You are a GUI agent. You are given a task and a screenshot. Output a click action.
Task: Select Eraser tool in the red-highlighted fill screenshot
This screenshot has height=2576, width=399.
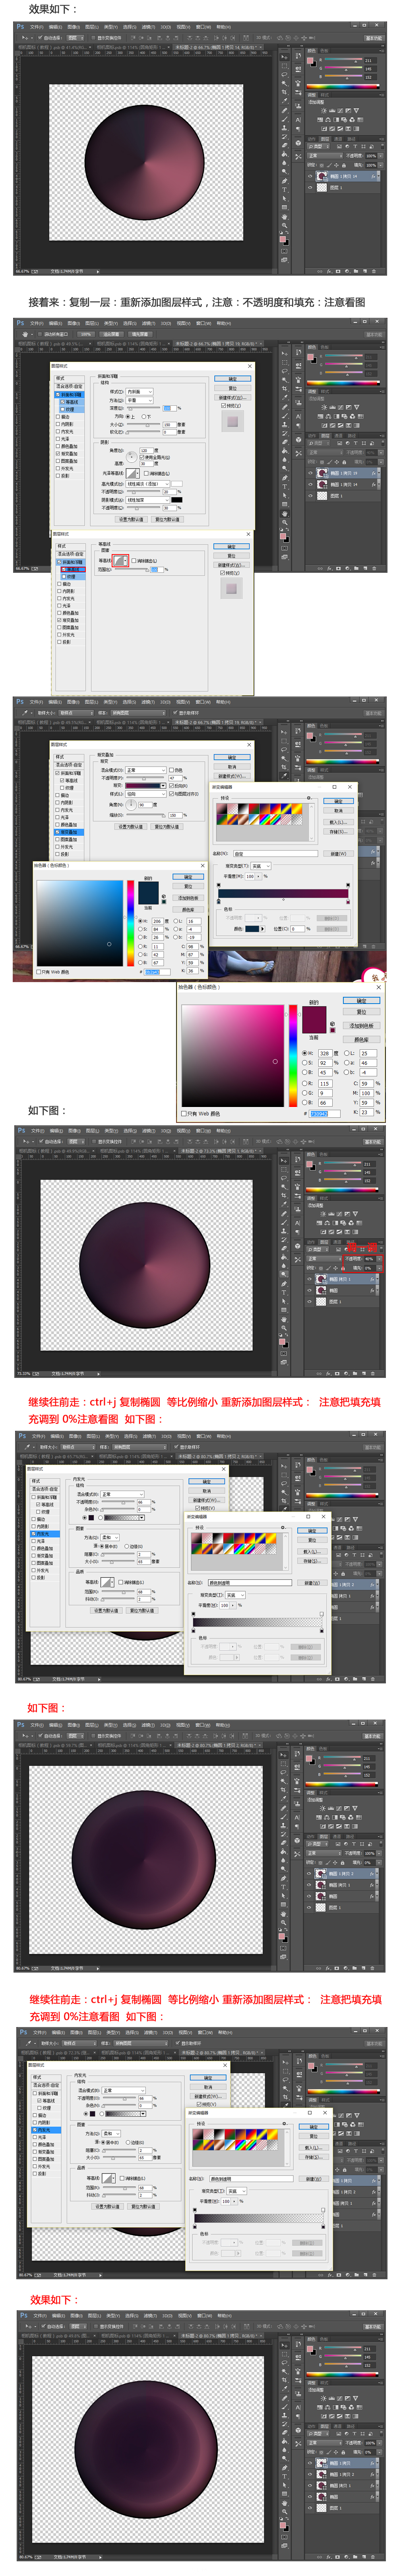coord(284,1248)
